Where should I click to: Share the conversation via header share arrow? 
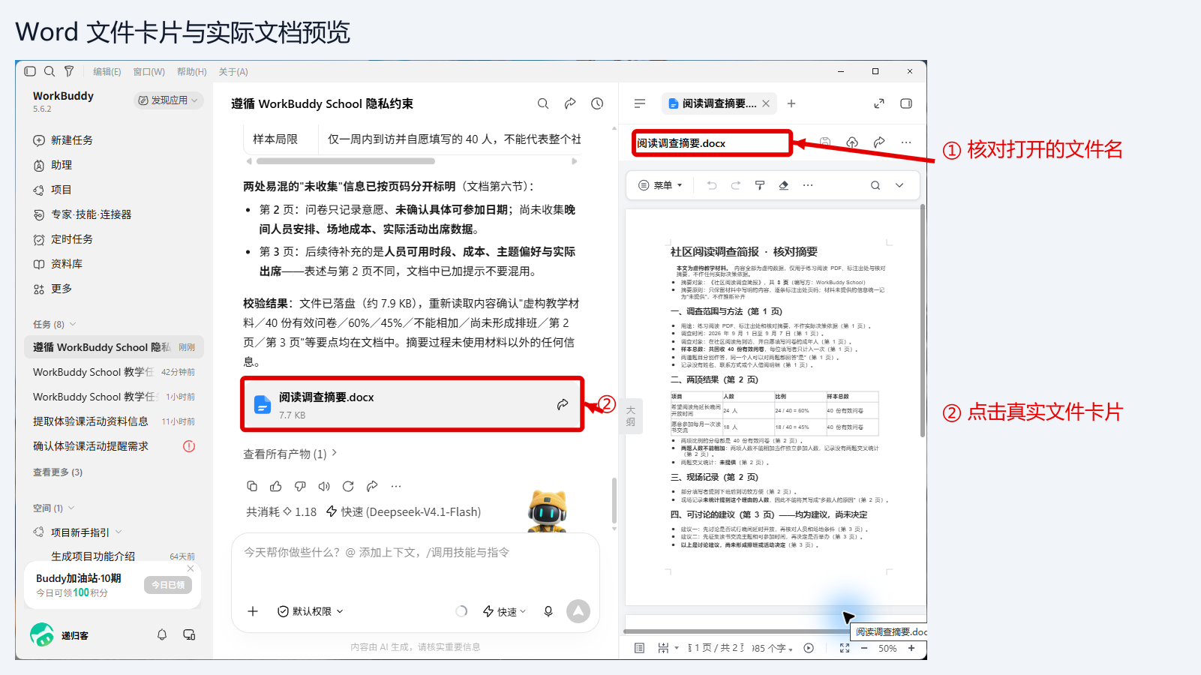(570, 103)
